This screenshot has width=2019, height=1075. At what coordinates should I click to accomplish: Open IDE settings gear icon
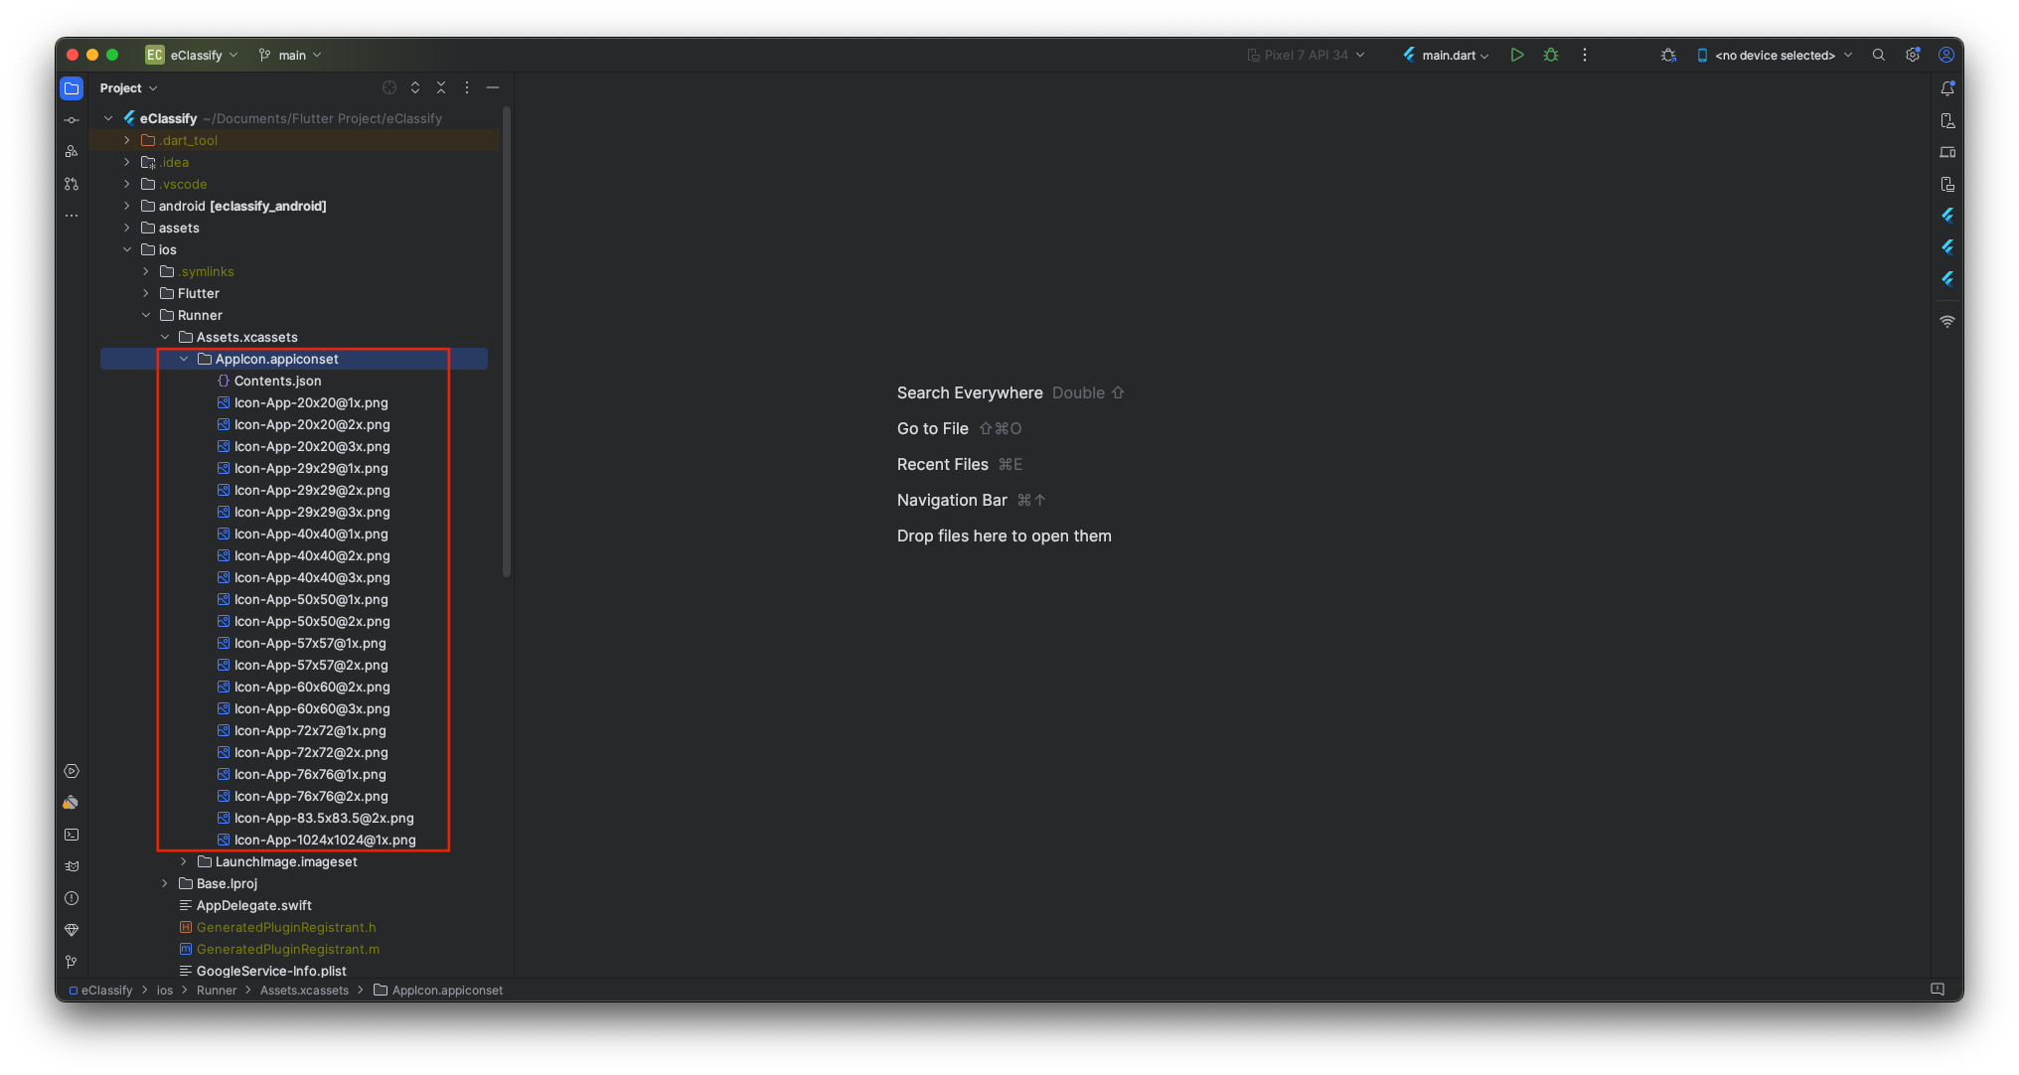tap(1912, 55)
